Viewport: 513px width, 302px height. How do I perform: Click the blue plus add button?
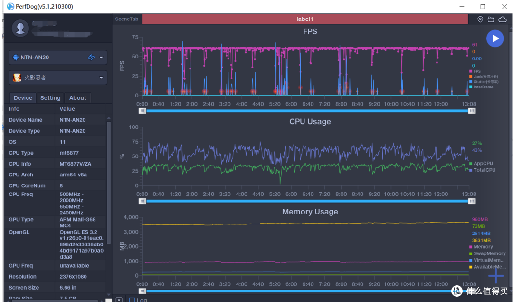495,276
